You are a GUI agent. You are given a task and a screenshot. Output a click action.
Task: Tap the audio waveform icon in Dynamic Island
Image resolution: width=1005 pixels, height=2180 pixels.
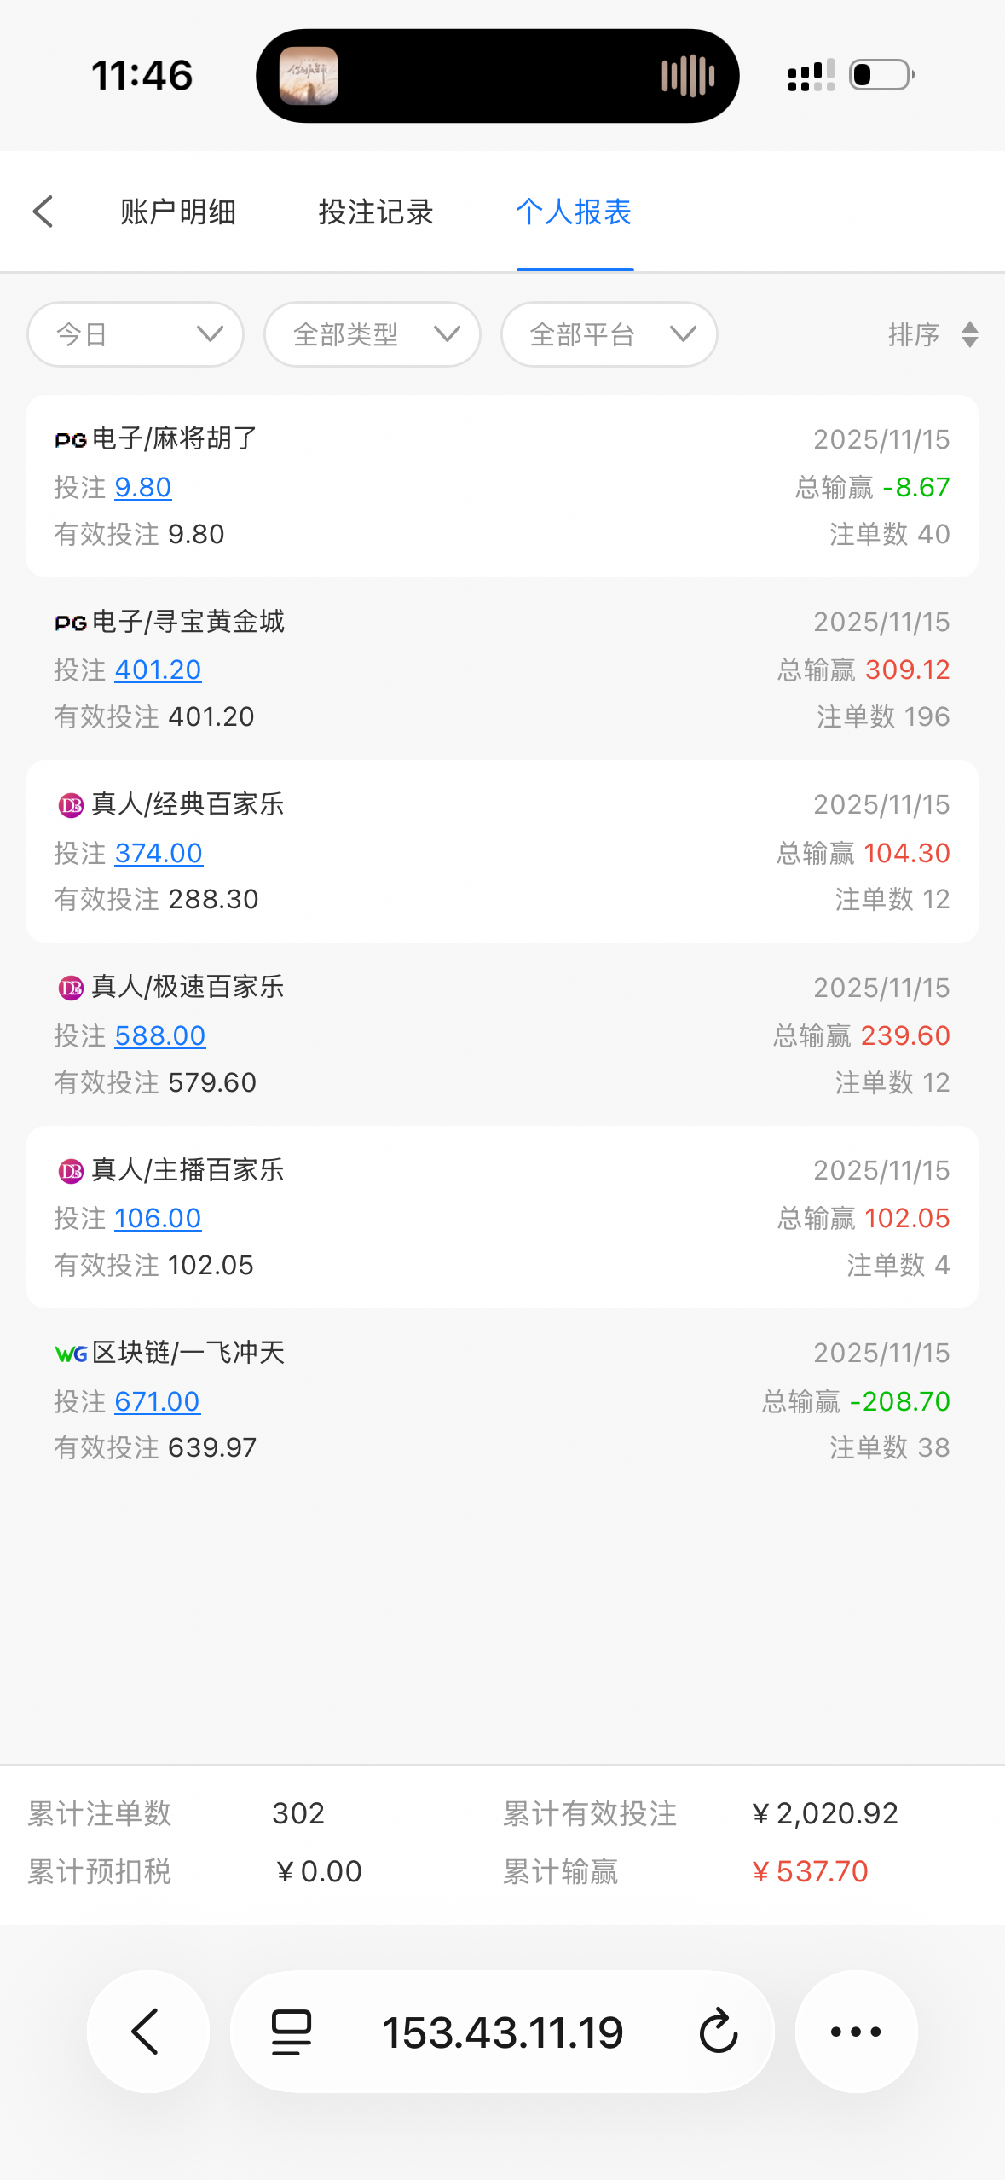tap(687, 76)
